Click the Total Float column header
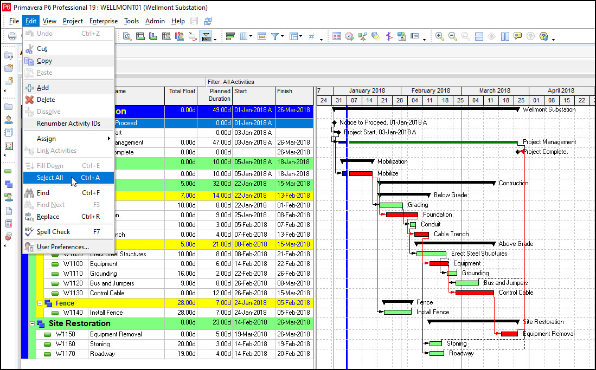Viewport: 596px width, 370px height. (181, 96)
